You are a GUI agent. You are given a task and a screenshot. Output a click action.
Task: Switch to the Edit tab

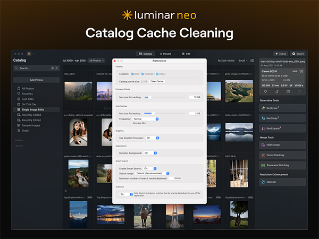186,54
